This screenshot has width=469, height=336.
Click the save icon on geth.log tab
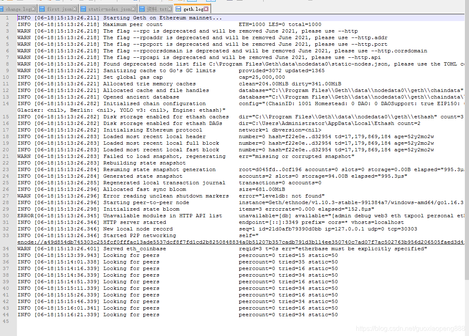click(178, 9)
